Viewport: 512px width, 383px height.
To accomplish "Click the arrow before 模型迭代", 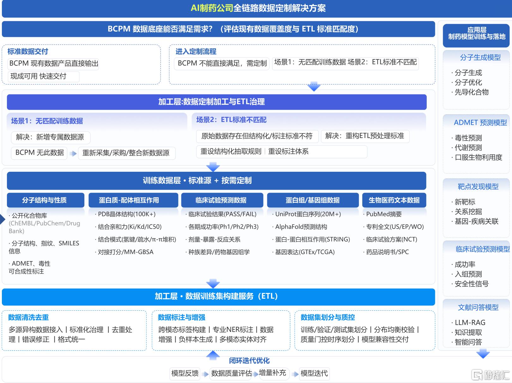I will pyautogui.click(x=295, y=374).
